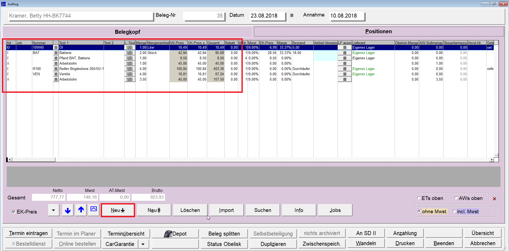Screen dimensions: 509x251
Task: Click the blue move-up arrow button
Action: (81, 210)
